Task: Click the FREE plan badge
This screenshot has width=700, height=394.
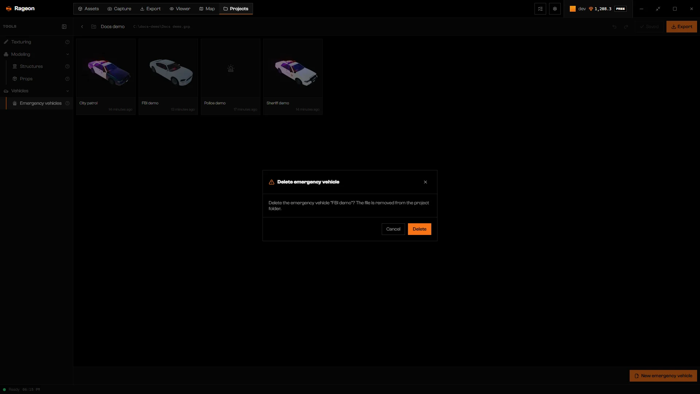Action: pyautogui.click(x=621, y=9)
